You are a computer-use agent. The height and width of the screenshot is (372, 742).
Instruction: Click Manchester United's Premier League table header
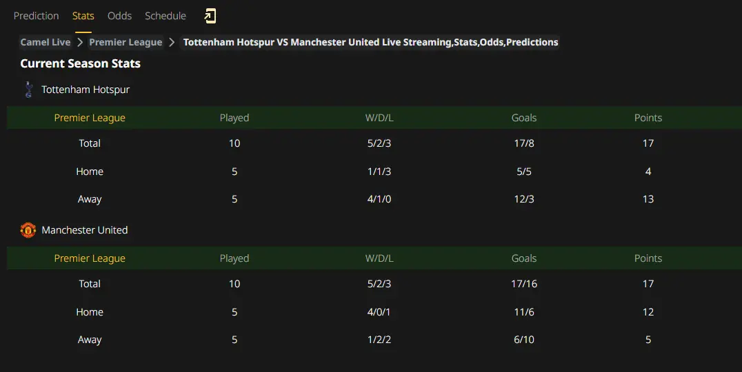90,258
